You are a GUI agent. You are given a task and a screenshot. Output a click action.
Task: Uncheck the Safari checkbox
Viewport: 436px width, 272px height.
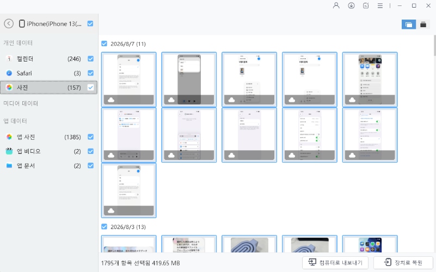pos(91,73)
